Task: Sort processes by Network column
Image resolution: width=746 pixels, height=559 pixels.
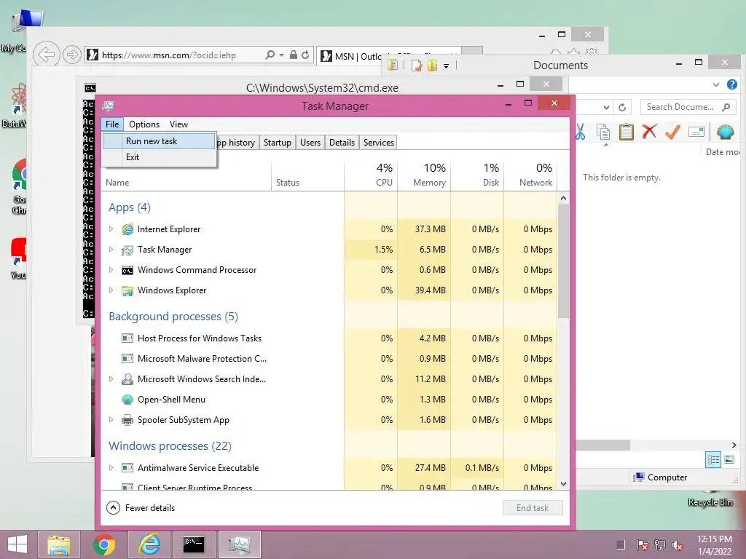Action: (x=530, y=175)
